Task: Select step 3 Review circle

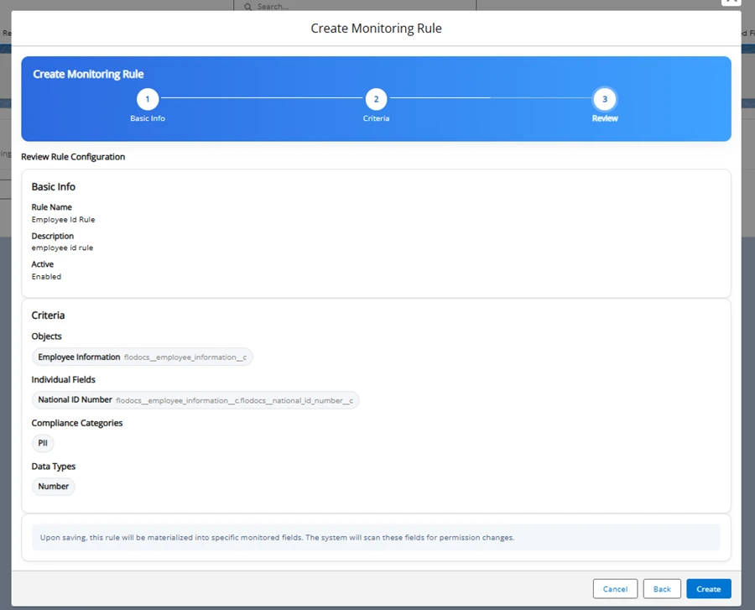Action: pyautogui.click(x=604, y=99)
